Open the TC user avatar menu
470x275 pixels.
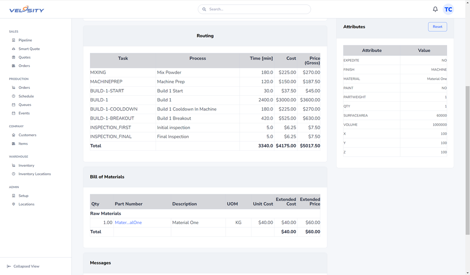448,9
